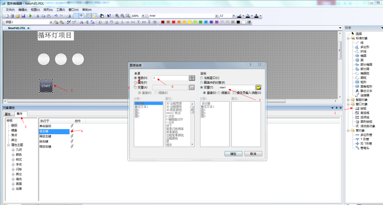Choose 当前窗口 target radio button
The width and height of the screenshot is (383, 205).
(202, 78)
